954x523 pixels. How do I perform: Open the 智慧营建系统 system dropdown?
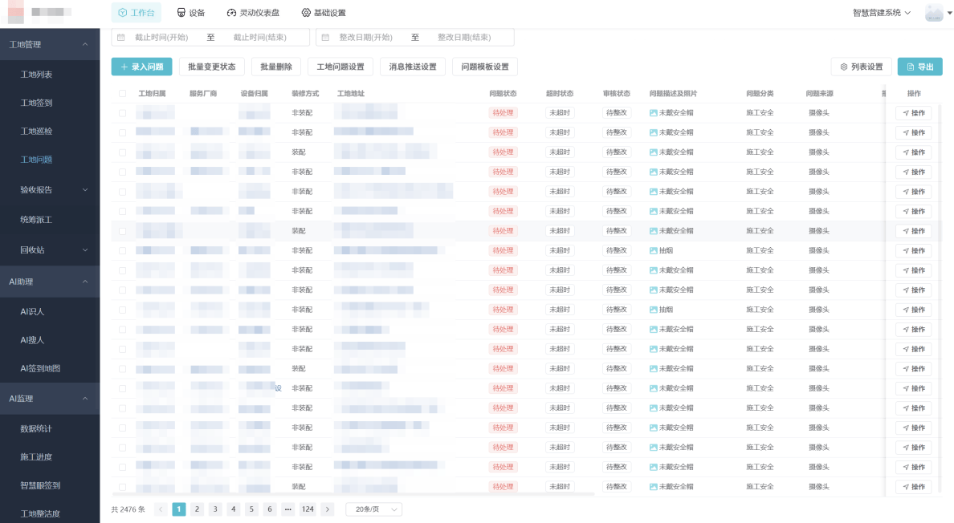(882, 13)
